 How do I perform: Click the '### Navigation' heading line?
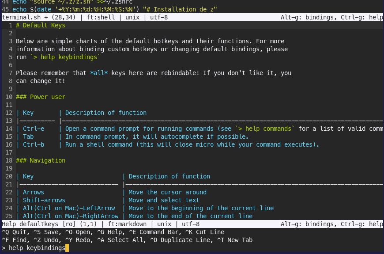click(41, 160)
